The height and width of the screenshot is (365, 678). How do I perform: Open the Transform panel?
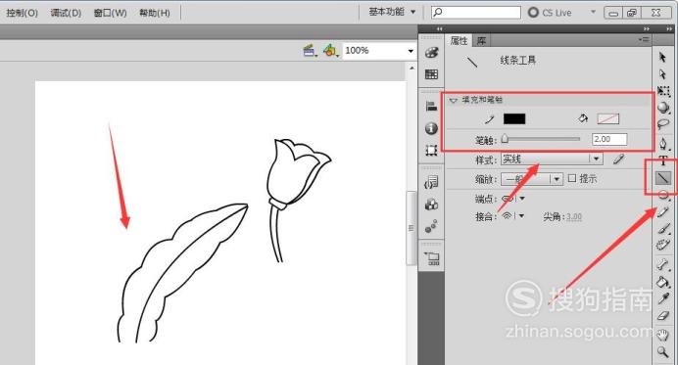(x=431, y=151)
